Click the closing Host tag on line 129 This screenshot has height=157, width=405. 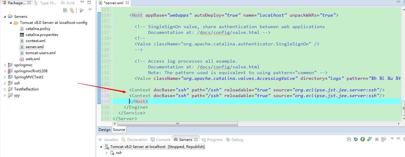coord(139,101)
